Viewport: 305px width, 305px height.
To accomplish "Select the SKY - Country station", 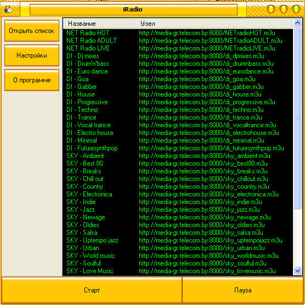I will [84, 187].
